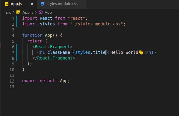Click the opening React.Fragment tag

(52, 47)
